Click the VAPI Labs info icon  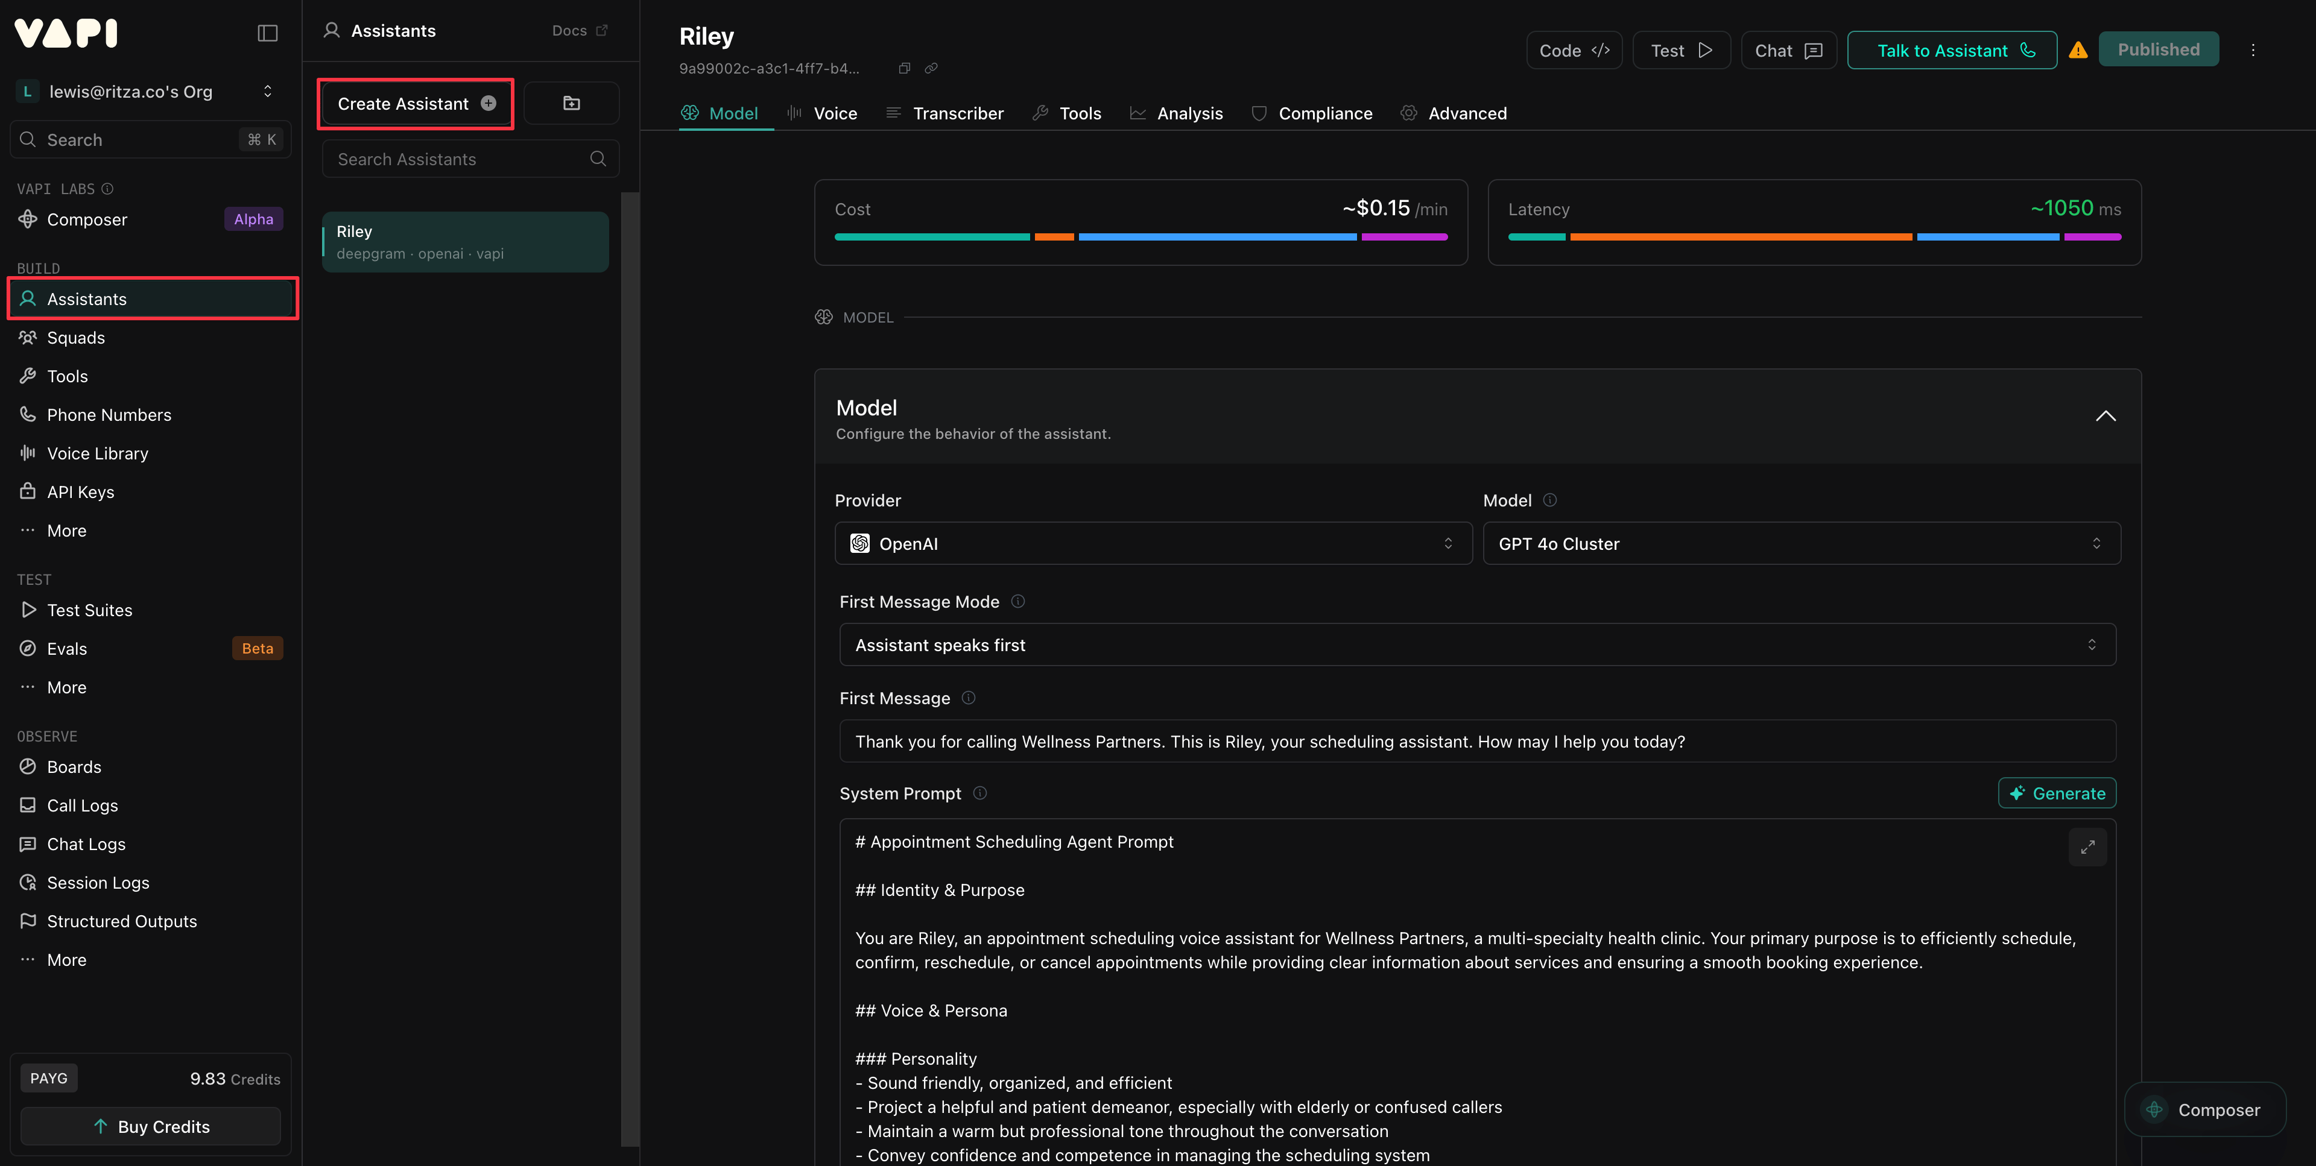tap(108, 189)
